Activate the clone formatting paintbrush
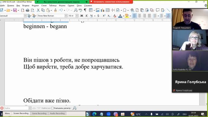 click(x=56, y=10)
